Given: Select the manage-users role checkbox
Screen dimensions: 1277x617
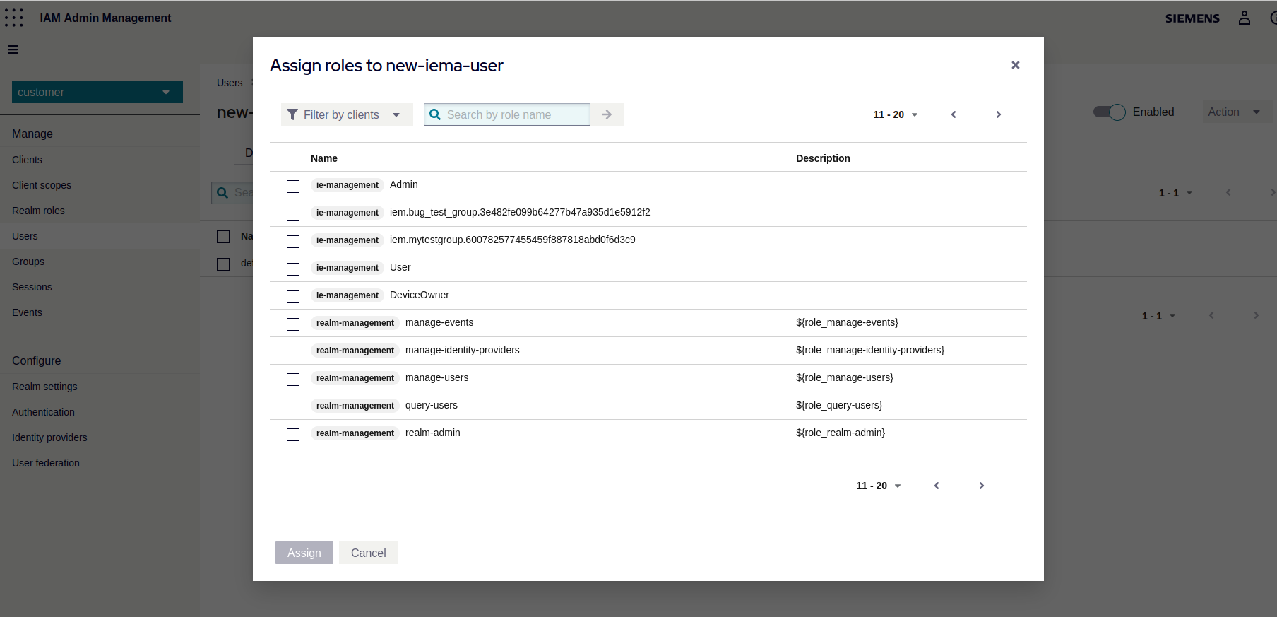Looking at the screenshot, I should (293, 379).
